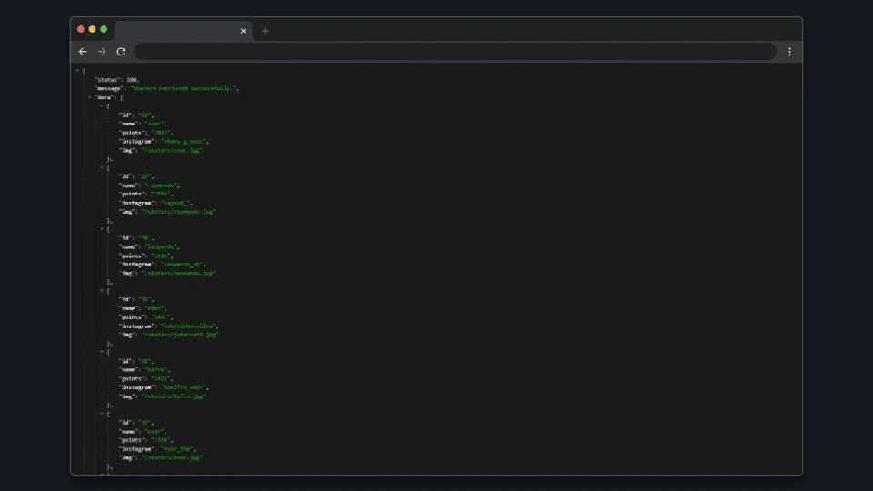Click the macOS green maximize window button
The image size is (873, 491).
point(104,29)
